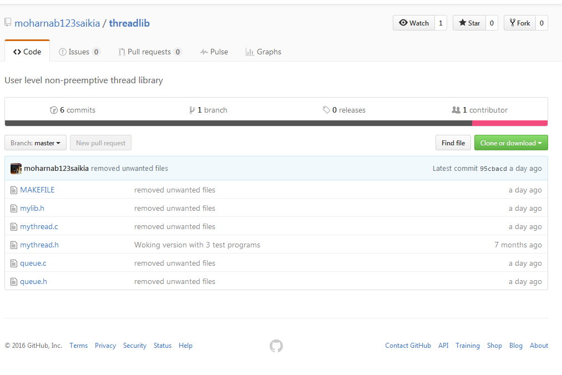Watch the repository

pyautogui.click(x=414, y=23)
